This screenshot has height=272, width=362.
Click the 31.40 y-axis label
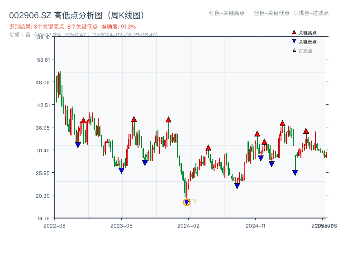pos(43,151)
